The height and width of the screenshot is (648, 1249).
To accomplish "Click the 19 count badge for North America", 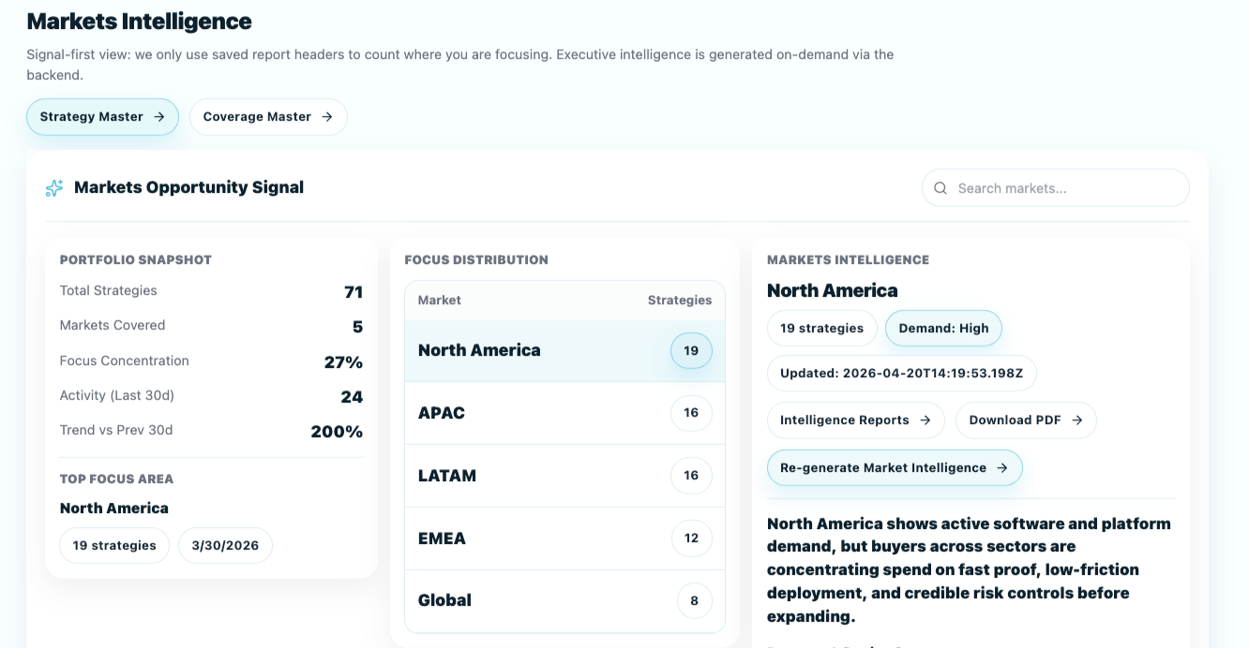I will point(691,351).
